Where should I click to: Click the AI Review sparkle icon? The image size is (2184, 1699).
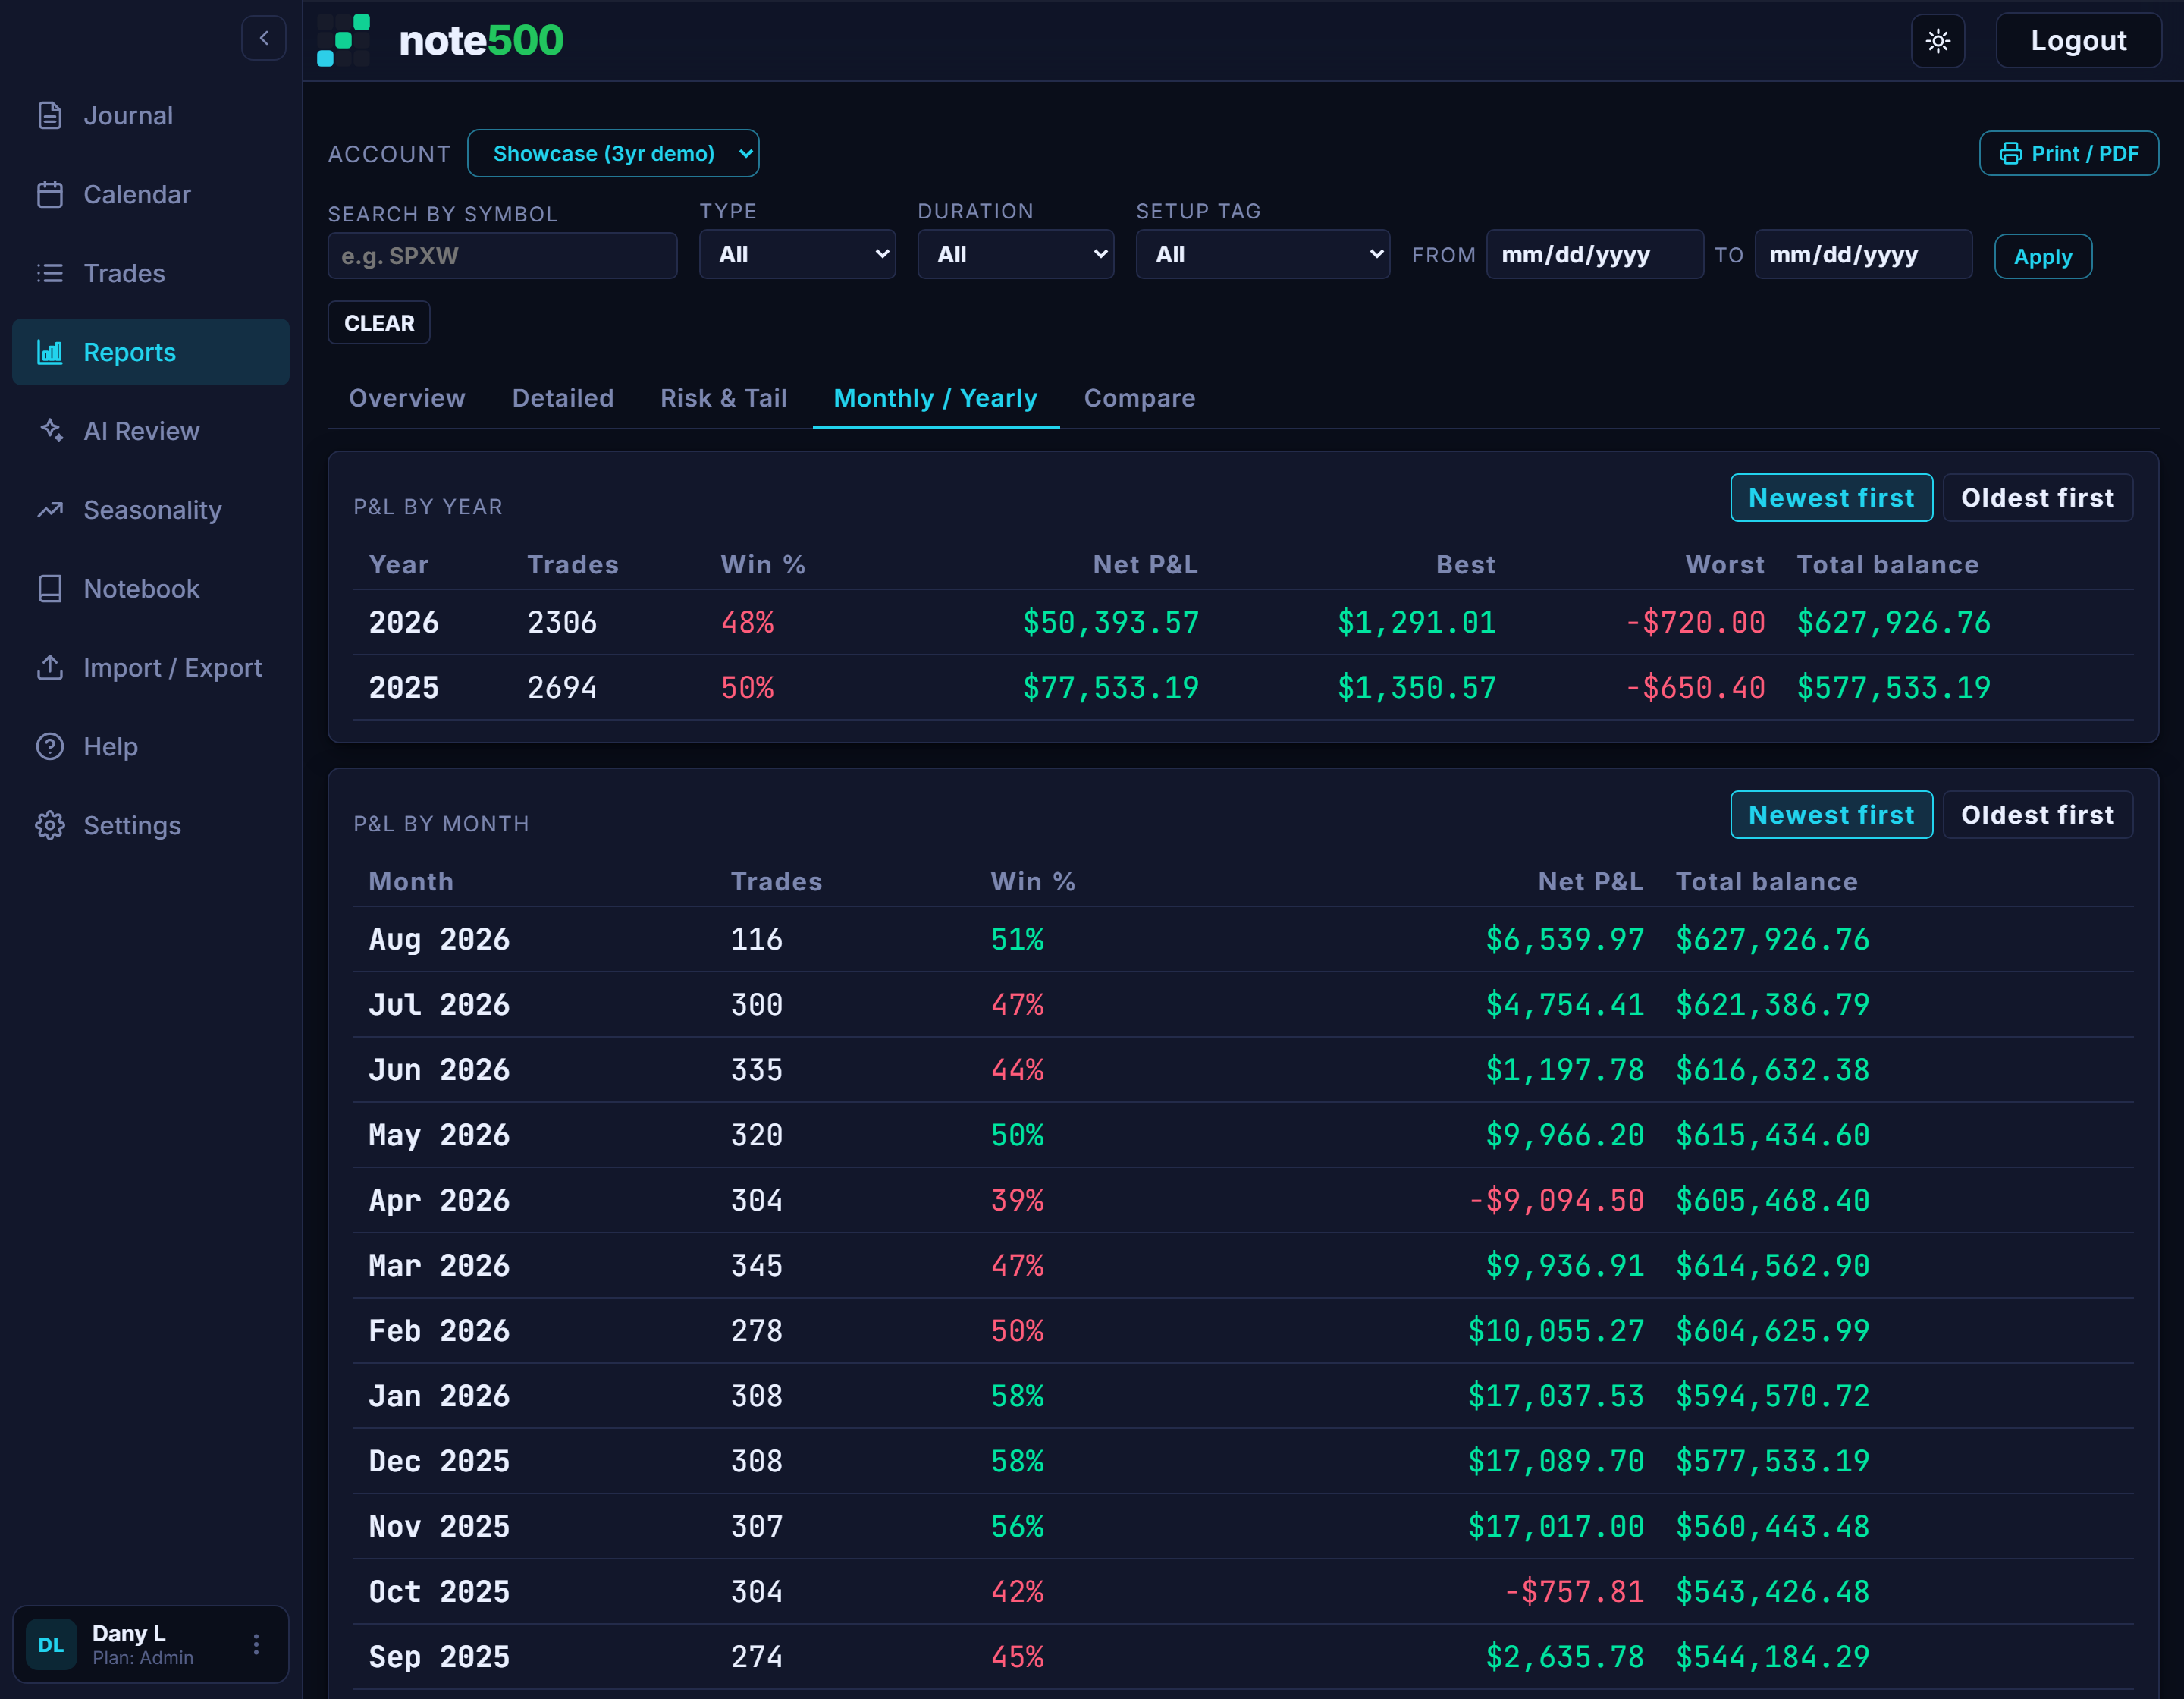(x=50, y=431)
